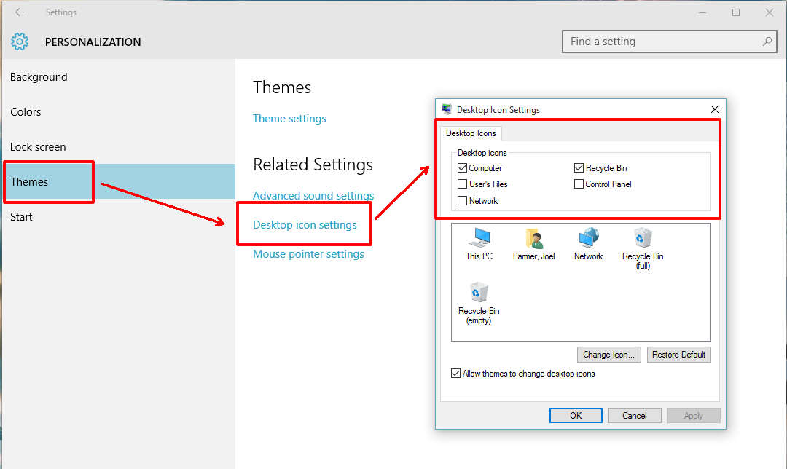This screenshot has height=469, width=787.
Task: Open the Background settings page
Action: tap(39, 76)
